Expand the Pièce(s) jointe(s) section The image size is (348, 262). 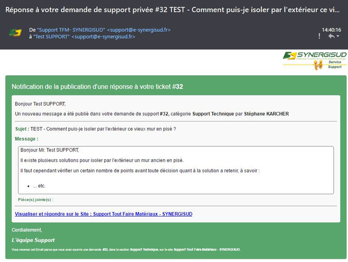[36, 200]
